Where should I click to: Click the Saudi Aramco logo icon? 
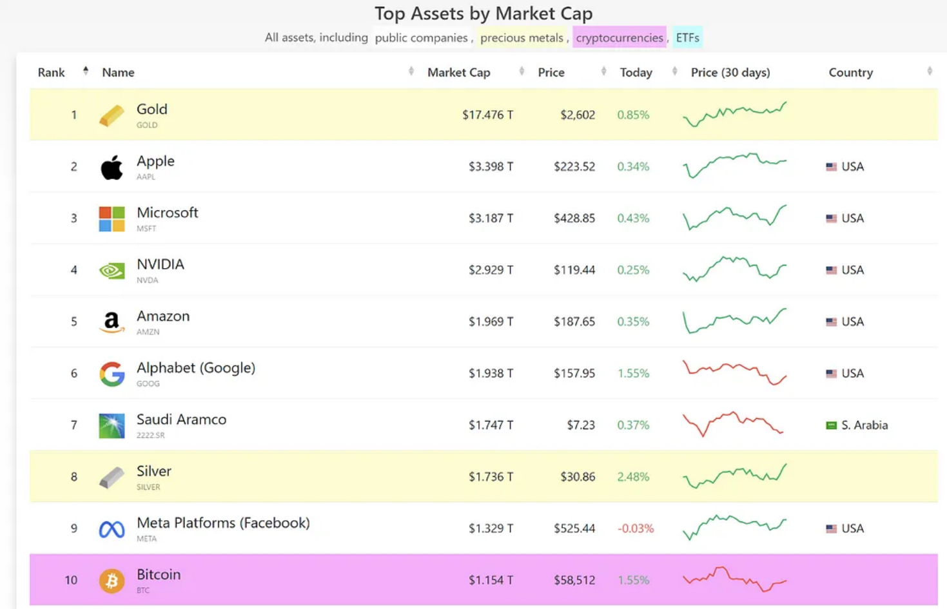click(112, 425)
